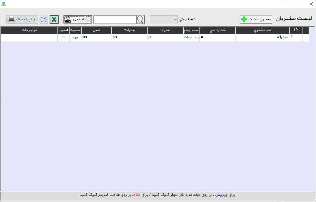
Task: Sort by the نام مشتري column header
Action: 262,30
